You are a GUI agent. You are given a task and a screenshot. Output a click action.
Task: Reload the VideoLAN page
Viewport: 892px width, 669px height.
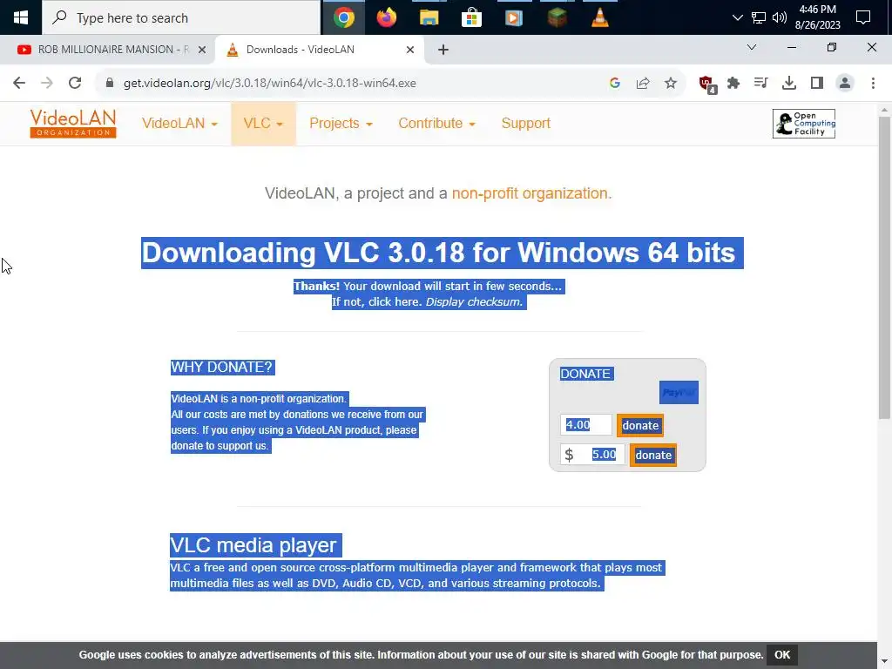[75, 83]
